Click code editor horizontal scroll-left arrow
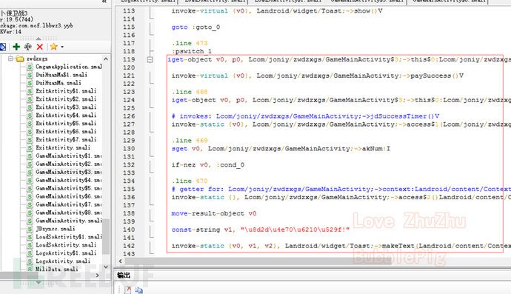 [121, 261]
